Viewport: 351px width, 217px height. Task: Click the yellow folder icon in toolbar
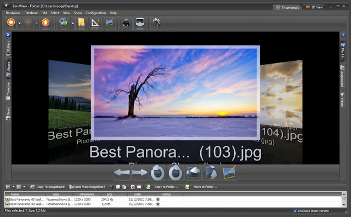click(x=81, y=23)
